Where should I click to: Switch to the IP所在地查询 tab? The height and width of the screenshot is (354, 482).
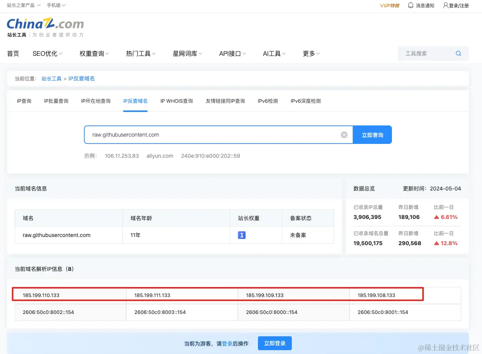click(x=96, y=101)
